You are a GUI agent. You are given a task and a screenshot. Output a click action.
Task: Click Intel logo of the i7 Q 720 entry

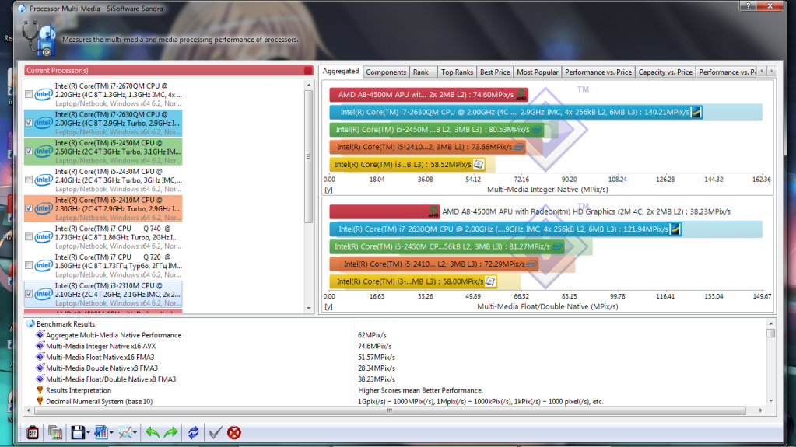tap(44, 265)
